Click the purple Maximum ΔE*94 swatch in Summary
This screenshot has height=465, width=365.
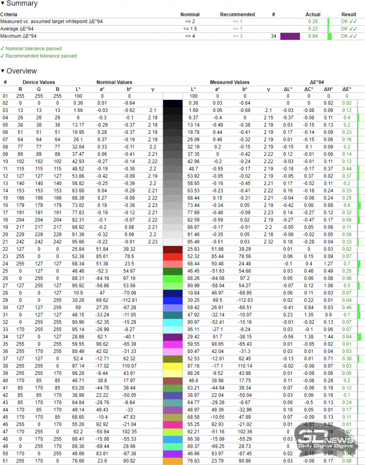tap(290, 36)
